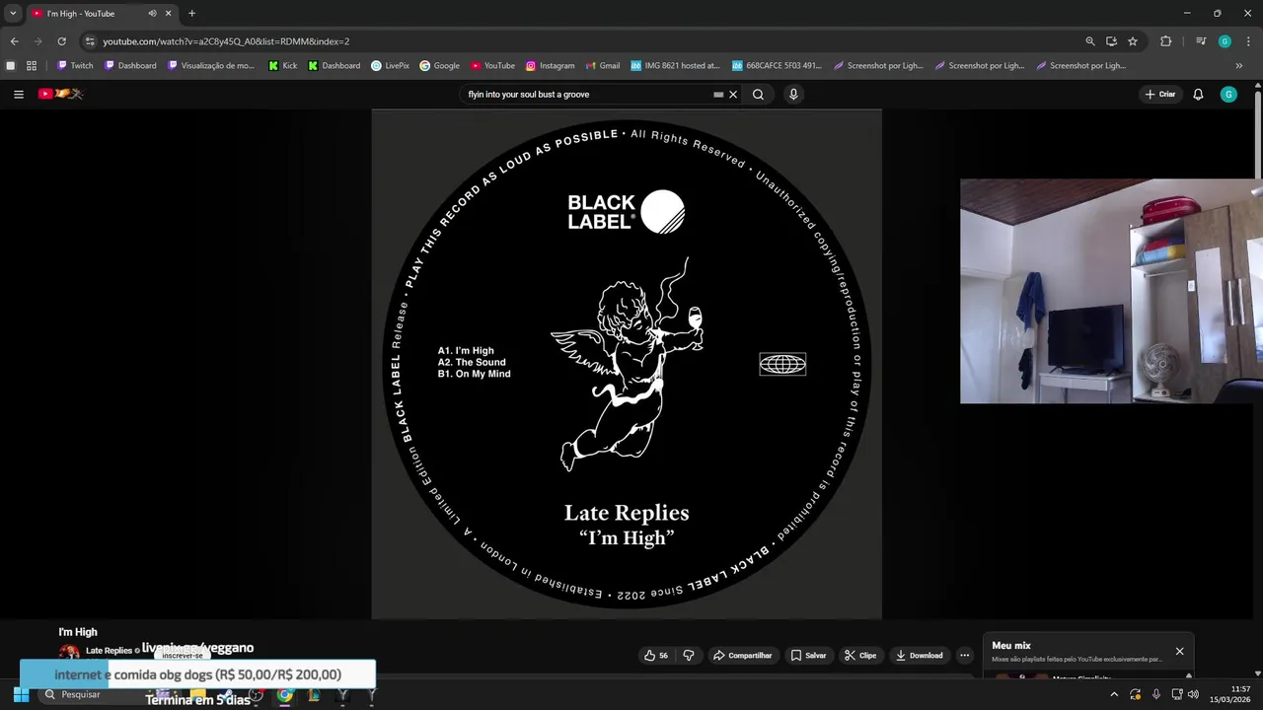Open the Twitch bookmark
Screen dimensions: 1263x710
75,66
